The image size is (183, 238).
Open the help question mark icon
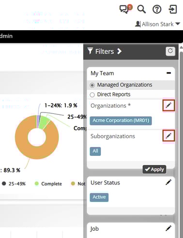[x=157, y=9]
